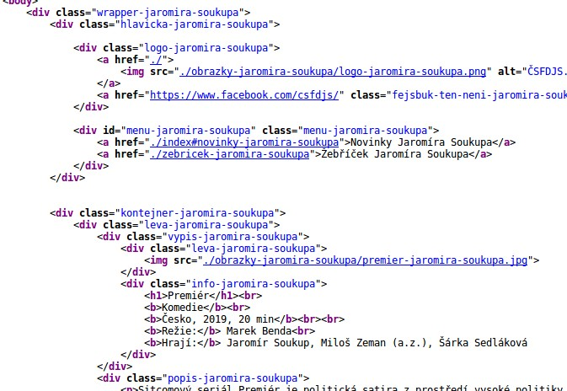Click the bold text "Komedie"
Viewport: 567px width, 391px height.
[x=183, y=308]
